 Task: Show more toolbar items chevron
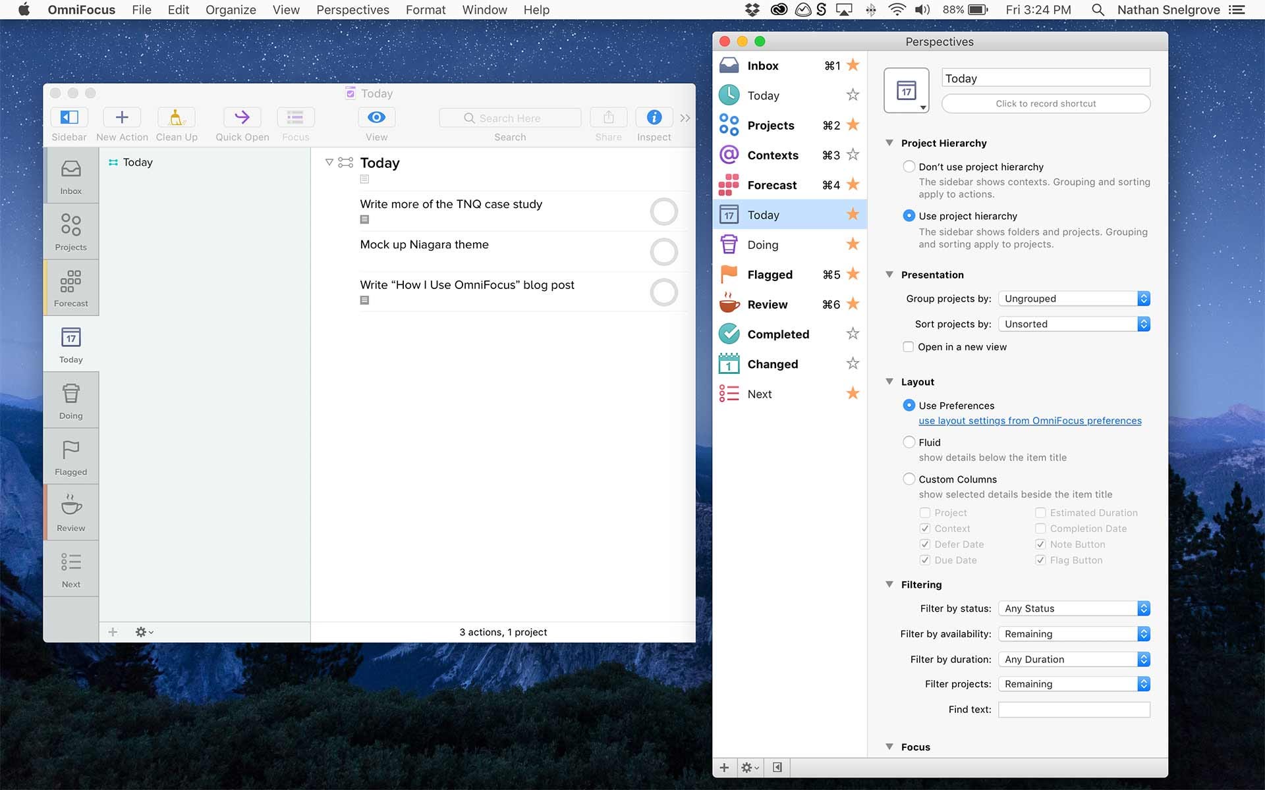point(685,118)
